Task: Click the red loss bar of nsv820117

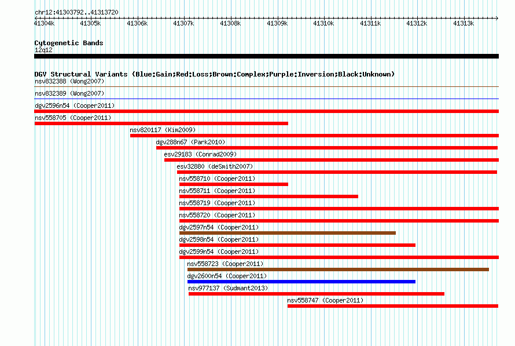Action: pos(314,136)
